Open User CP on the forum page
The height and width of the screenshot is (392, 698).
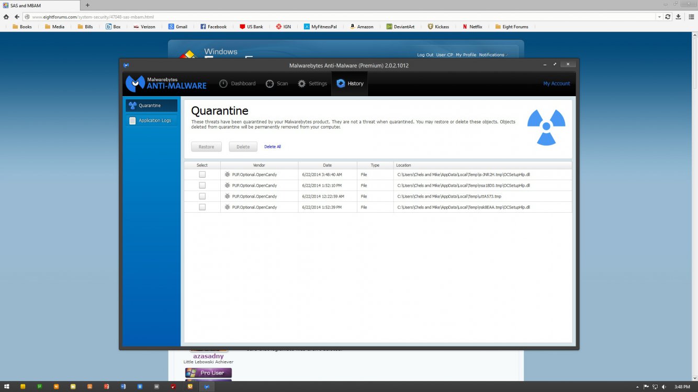[444, 55]
